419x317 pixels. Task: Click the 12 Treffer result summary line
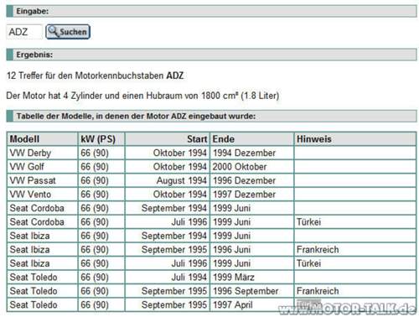95,75
